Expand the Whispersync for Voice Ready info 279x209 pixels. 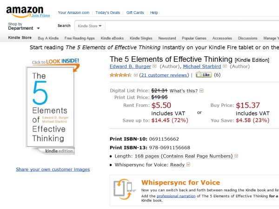click(x=188, y=164)
